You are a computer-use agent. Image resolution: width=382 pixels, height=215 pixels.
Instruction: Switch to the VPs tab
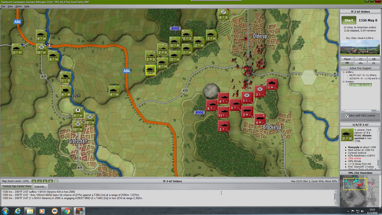pos(361,63)
